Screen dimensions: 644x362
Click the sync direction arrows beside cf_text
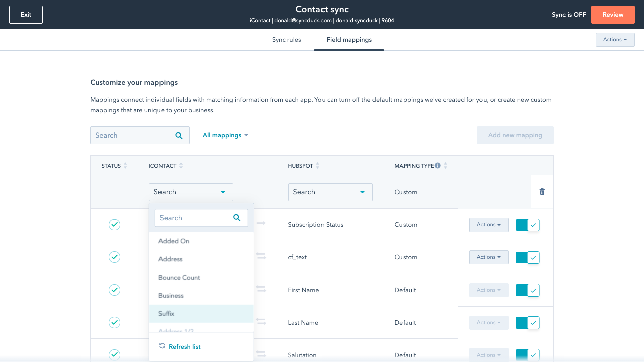261,257
